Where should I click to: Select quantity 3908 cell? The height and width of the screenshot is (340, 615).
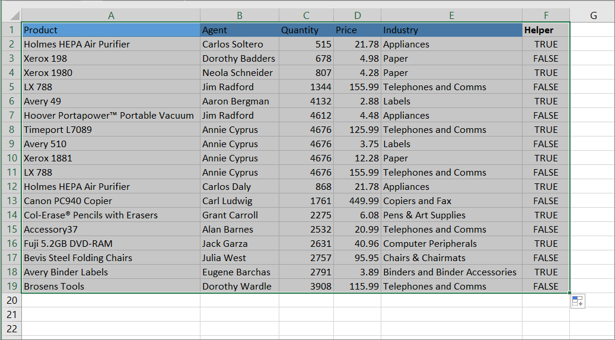(x=307, y=286)
